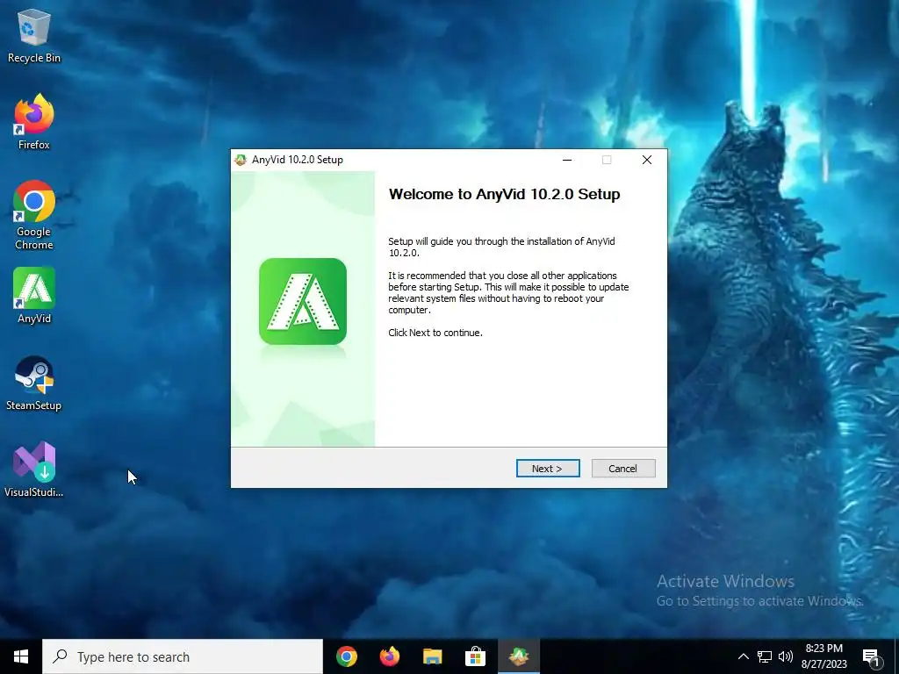Open Firefox from the taskbar

click(x=389, y=656)
